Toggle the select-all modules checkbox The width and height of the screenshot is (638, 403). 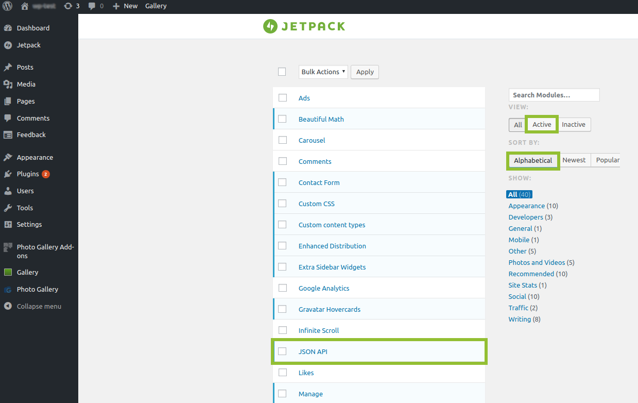coord(282,72)
